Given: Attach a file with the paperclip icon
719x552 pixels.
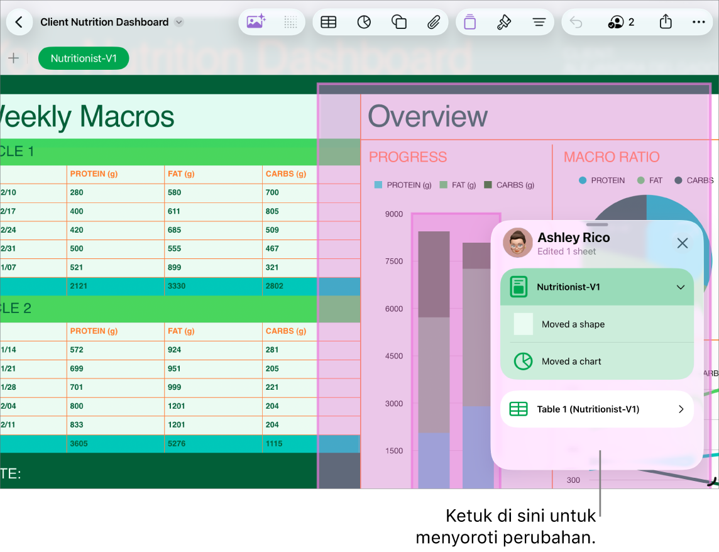Looking at the screenshot, I should point(434,22).
